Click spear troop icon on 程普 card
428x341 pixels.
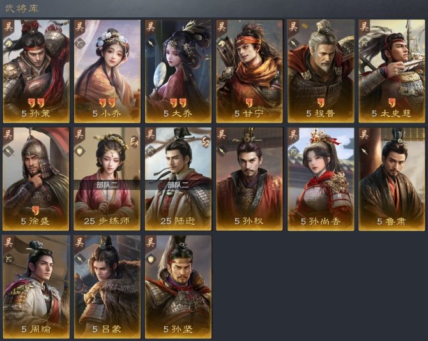293,43
